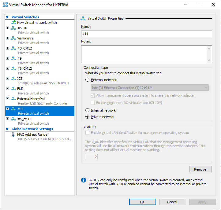The height and width of the screenshot is (210, 221).
Task: Click Intel(R) Wireless-AC 9560 160MHz text
Action: (43, 83)
